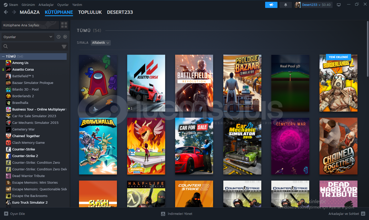Click the Assetto Corsa sidebar icon
Viewport: 369px width, 220px height.
[8, 69]
